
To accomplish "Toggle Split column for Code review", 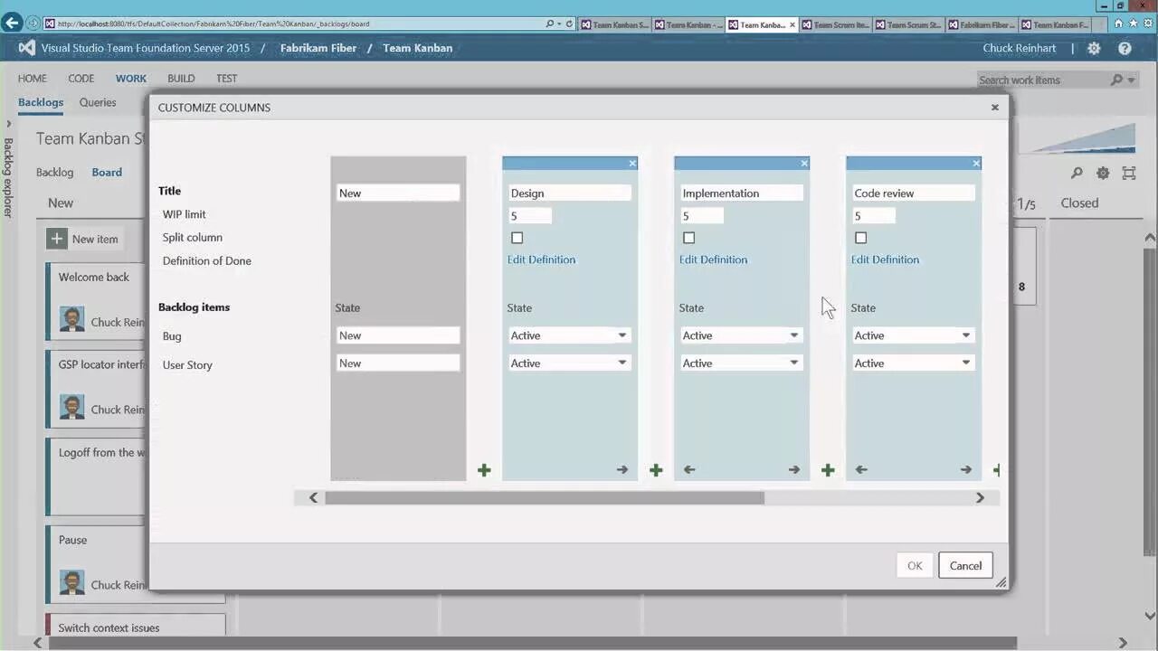I will tap(860, 238).
